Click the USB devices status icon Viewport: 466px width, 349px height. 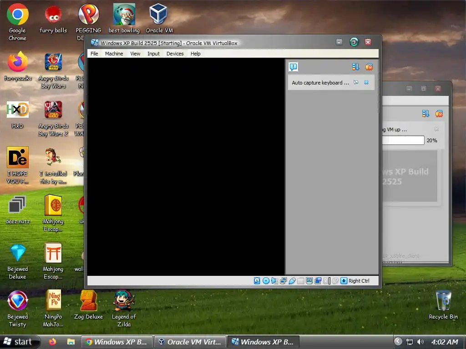pos(292,280)
